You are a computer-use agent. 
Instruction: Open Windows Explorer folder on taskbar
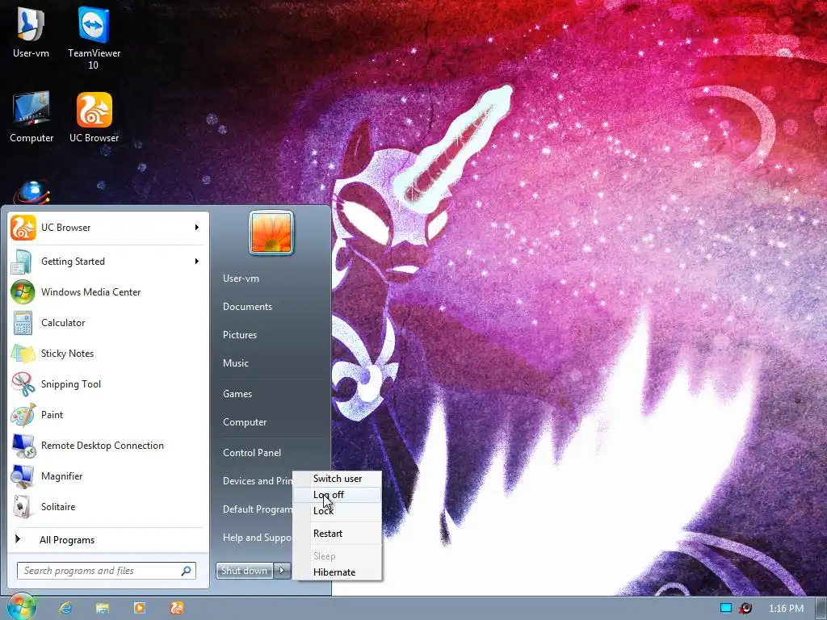point(103,608)
